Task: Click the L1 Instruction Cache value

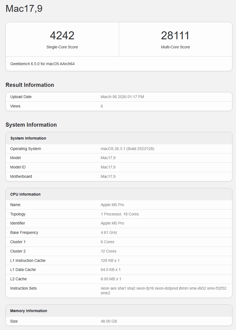Action: (110, 260)
